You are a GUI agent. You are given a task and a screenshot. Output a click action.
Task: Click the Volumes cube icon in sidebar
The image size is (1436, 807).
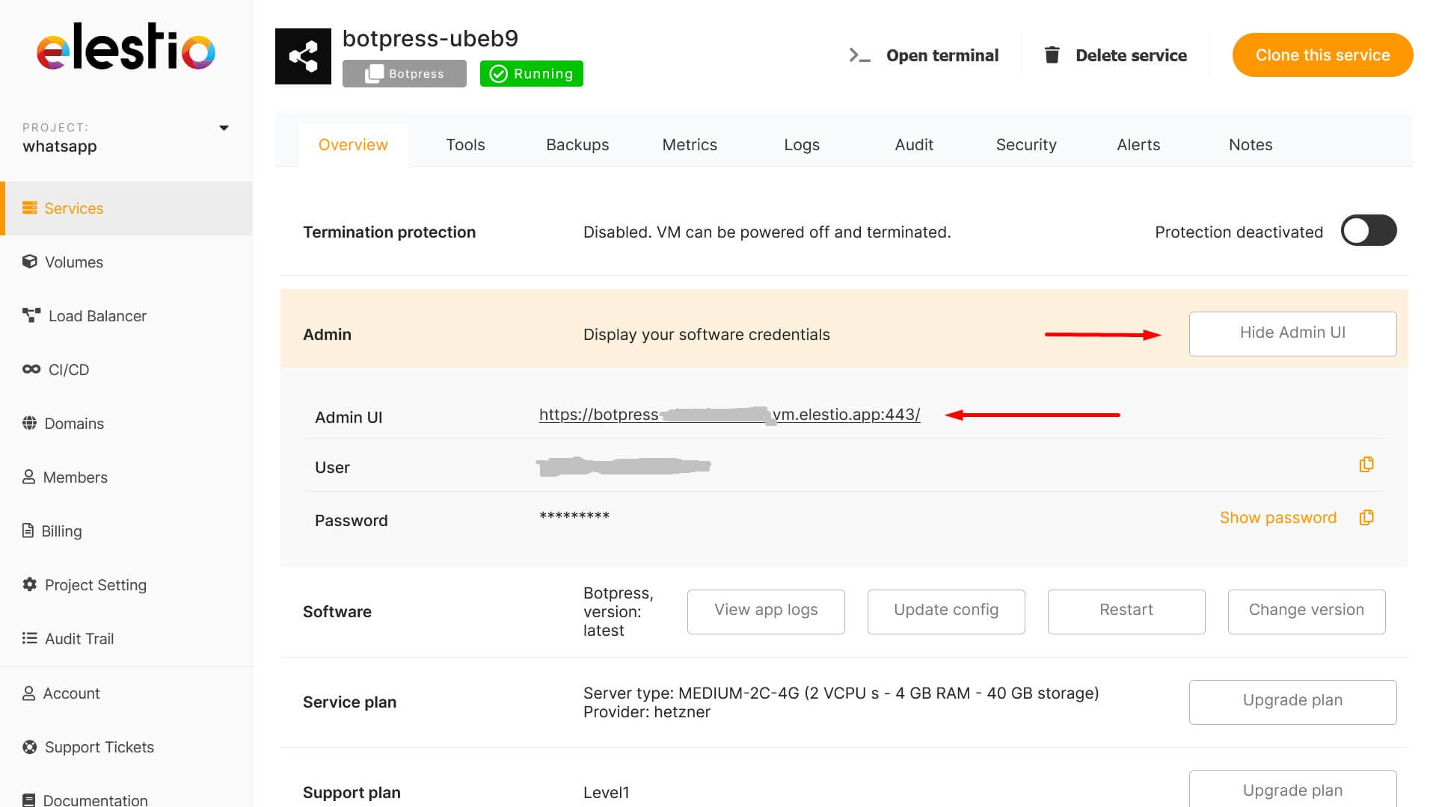point(29,262)
